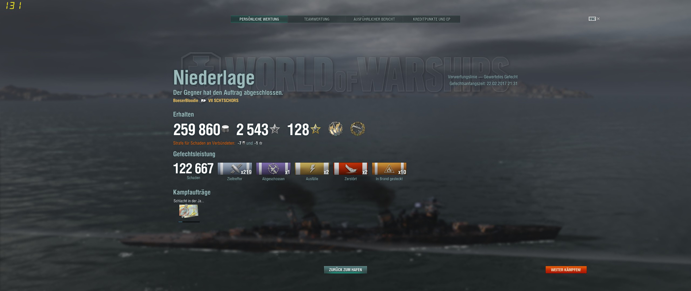Select the Ausfälle x2 ribbon
This screenshot has height=291, width=691.
(x=312, y=169)
